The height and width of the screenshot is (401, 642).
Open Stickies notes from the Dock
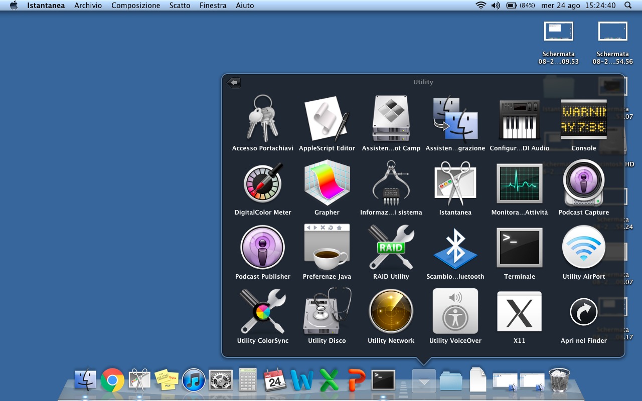tap(167, 380)
